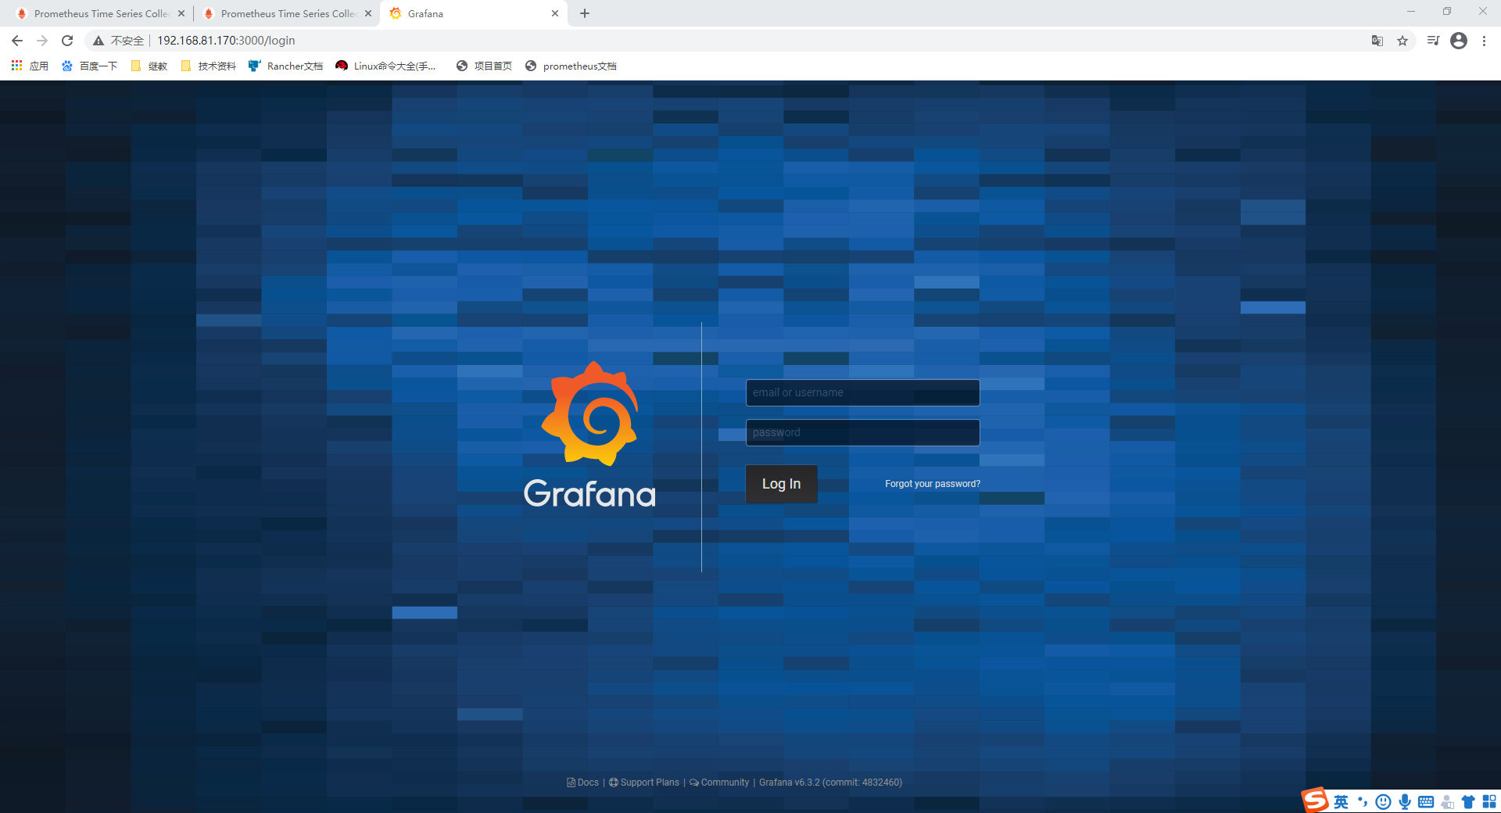Reload the current page
Viewport: 1501px width, 813px height.
(x=67, y=41)
